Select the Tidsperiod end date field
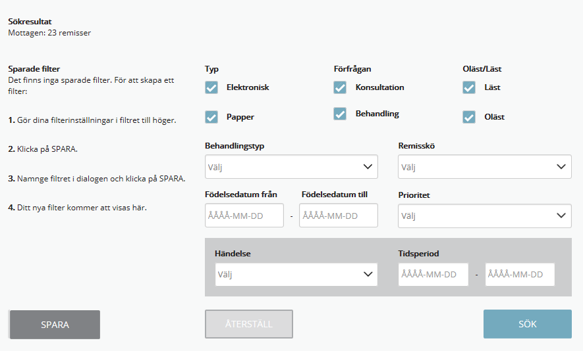The image size is (583, 351). pos(520,275)
